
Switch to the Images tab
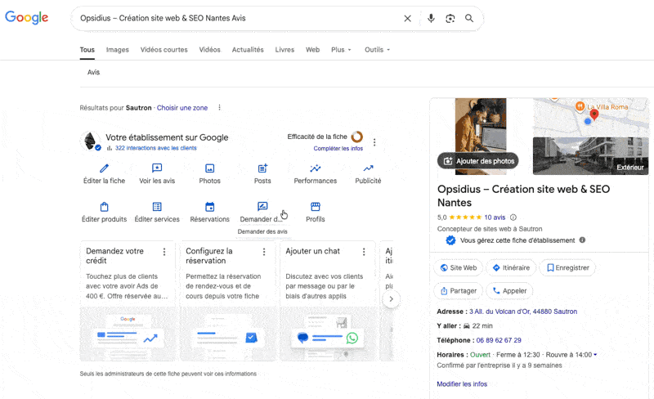point(118,50)
